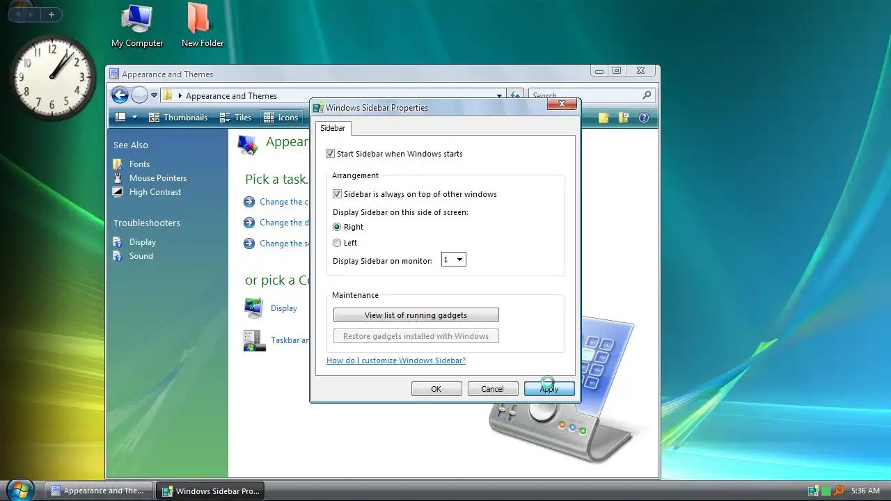This screenshot has height=501, width=891.
Task: Click the Display troubleshooter help icon
Action: 118,242
